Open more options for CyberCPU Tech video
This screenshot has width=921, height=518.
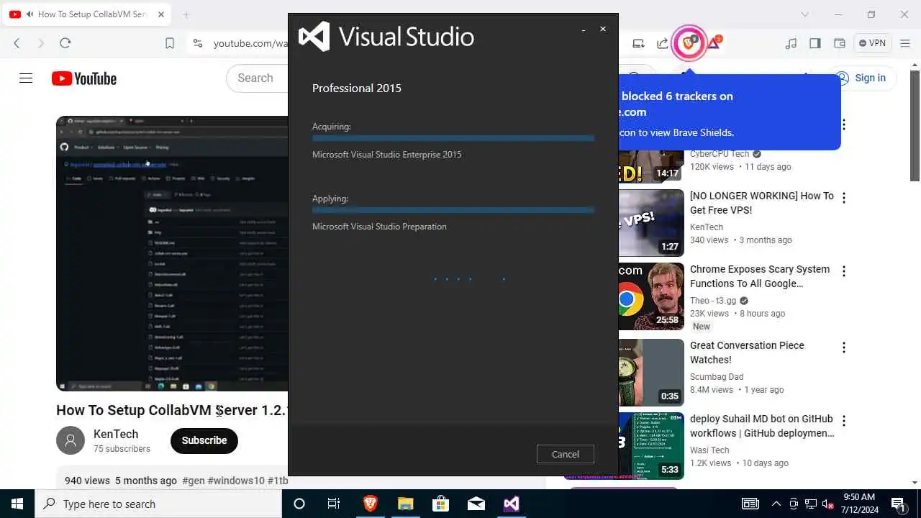[843, 124]
